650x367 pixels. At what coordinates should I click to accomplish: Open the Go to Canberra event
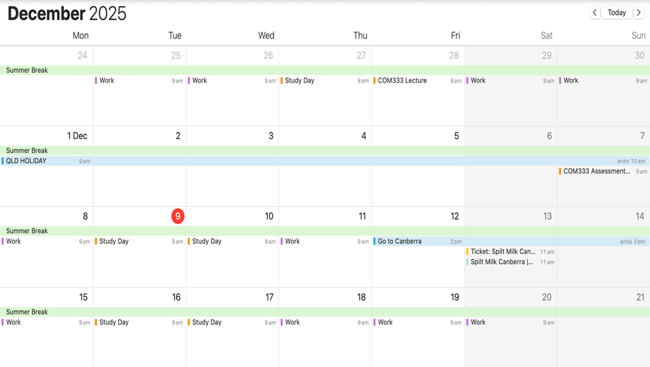400,242
